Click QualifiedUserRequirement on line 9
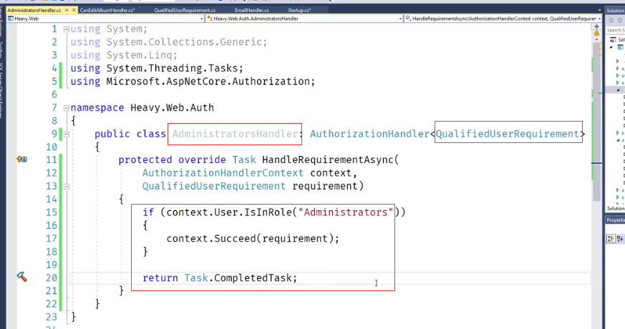 coord(508,134)
